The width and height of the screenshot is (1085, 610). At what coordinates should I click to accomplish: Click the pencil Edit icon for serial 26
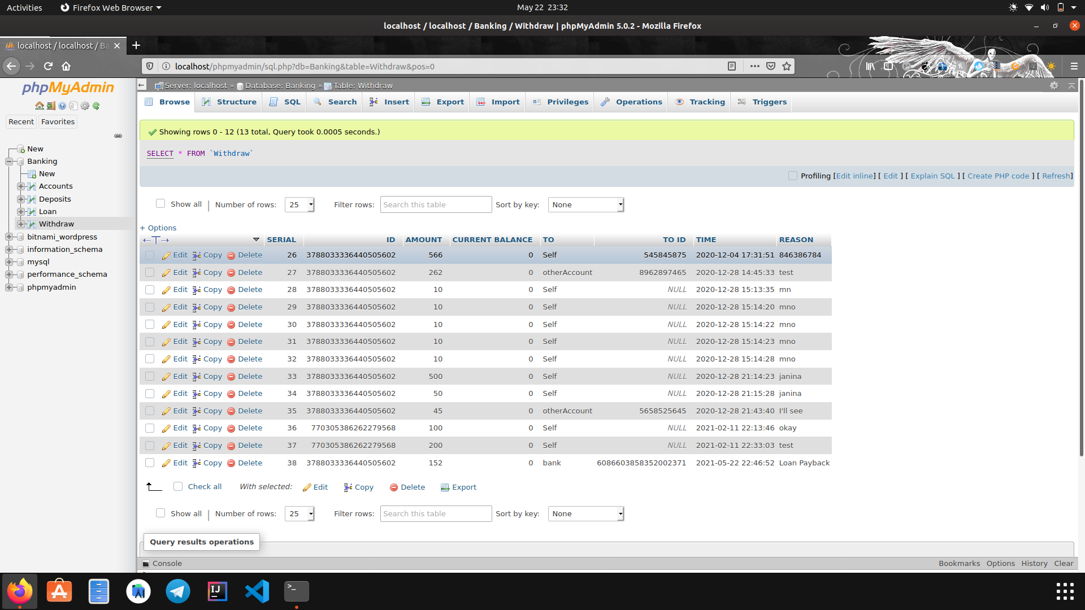pos(166,256)
